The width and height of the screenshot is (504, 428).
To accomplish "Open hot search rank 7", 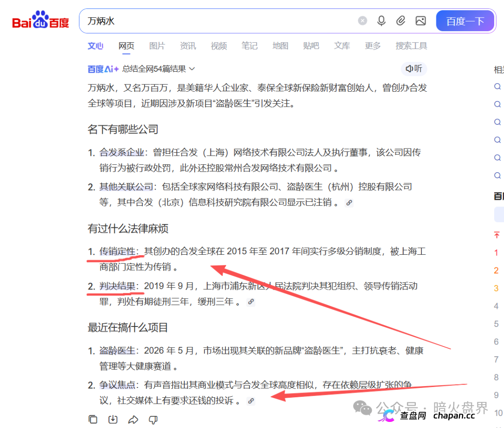I will [x=497, y=360].
